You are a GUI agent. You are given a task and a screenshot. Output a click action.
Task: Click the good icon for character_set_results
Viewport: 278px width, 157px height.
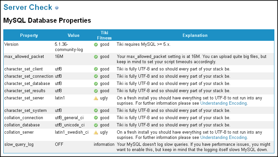pos(96,91)
